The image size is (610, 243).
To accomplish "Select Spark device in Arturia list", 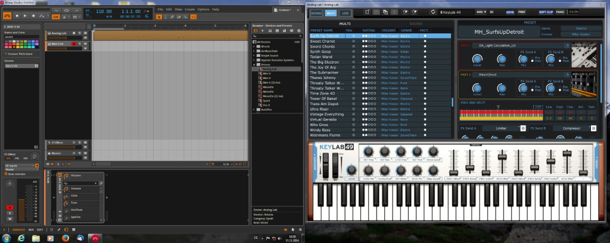I will pos(266,100).
